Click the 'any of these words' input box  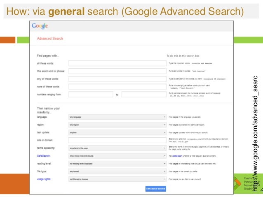[x=117, y=79]
